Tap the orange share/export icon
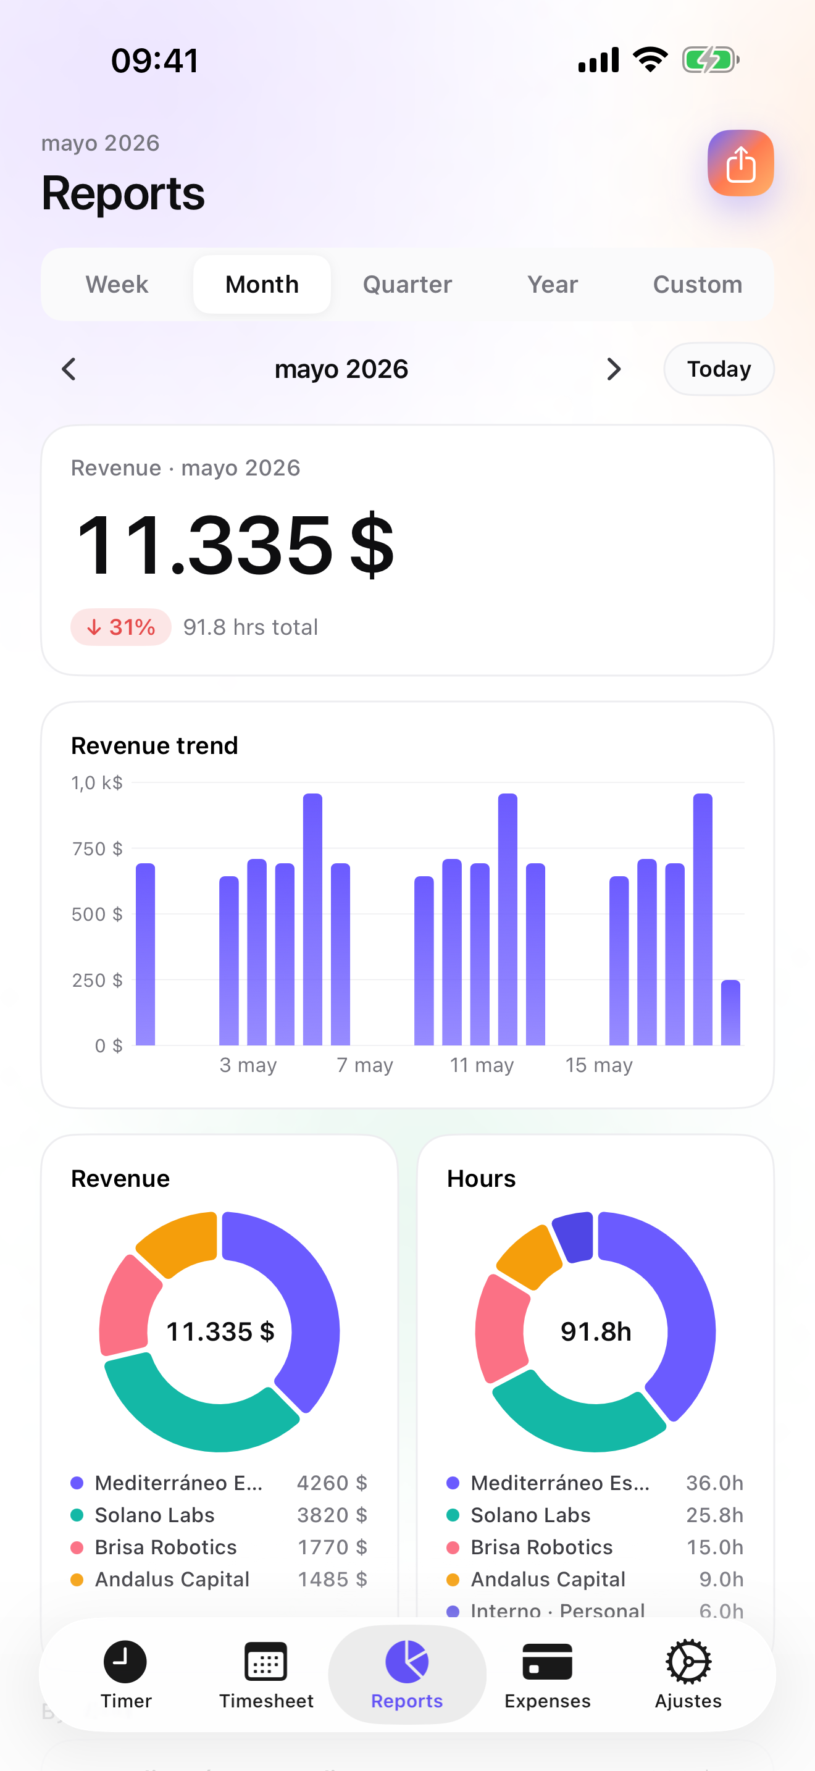The height and width of the screenshot is (1771, 815). pos(740,163)
